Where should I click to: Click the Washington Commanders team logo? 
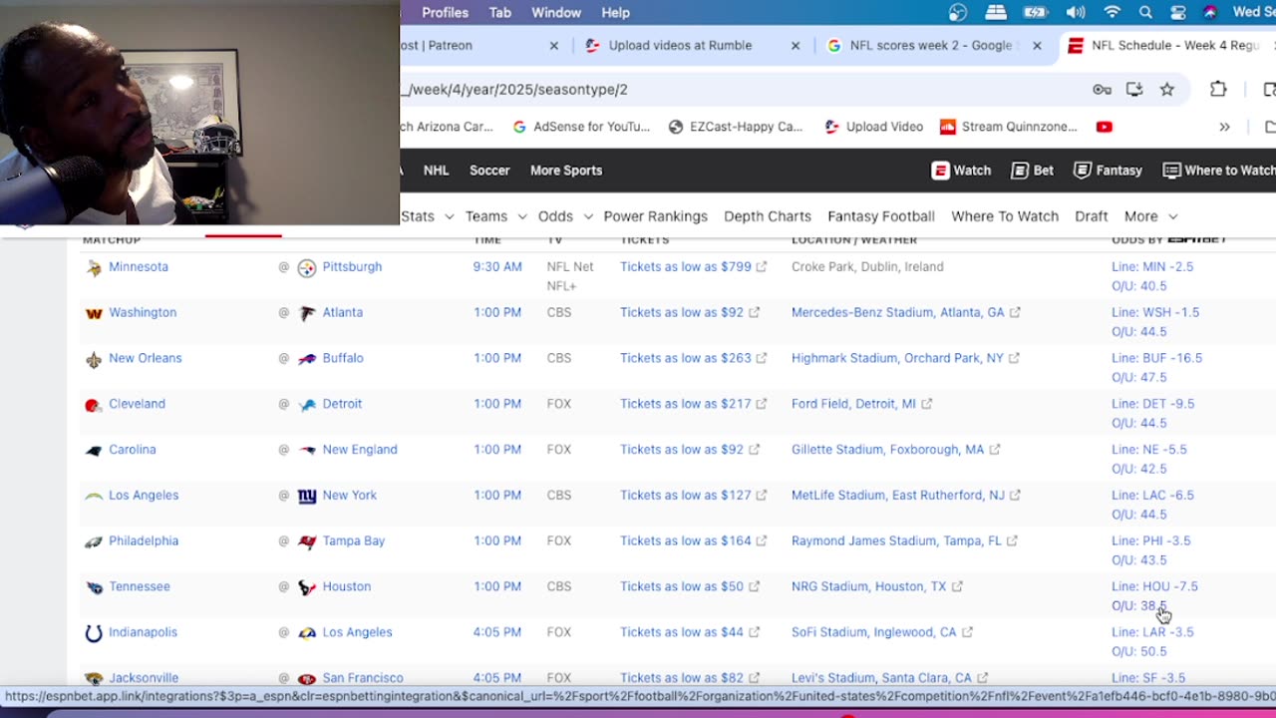click(x=94, y=313)
